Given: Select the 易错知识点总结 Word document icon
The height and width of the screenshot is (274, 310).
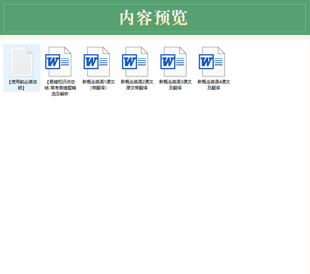Looking at the screenshot, I should pyautogui.click(x=58, y=62).
